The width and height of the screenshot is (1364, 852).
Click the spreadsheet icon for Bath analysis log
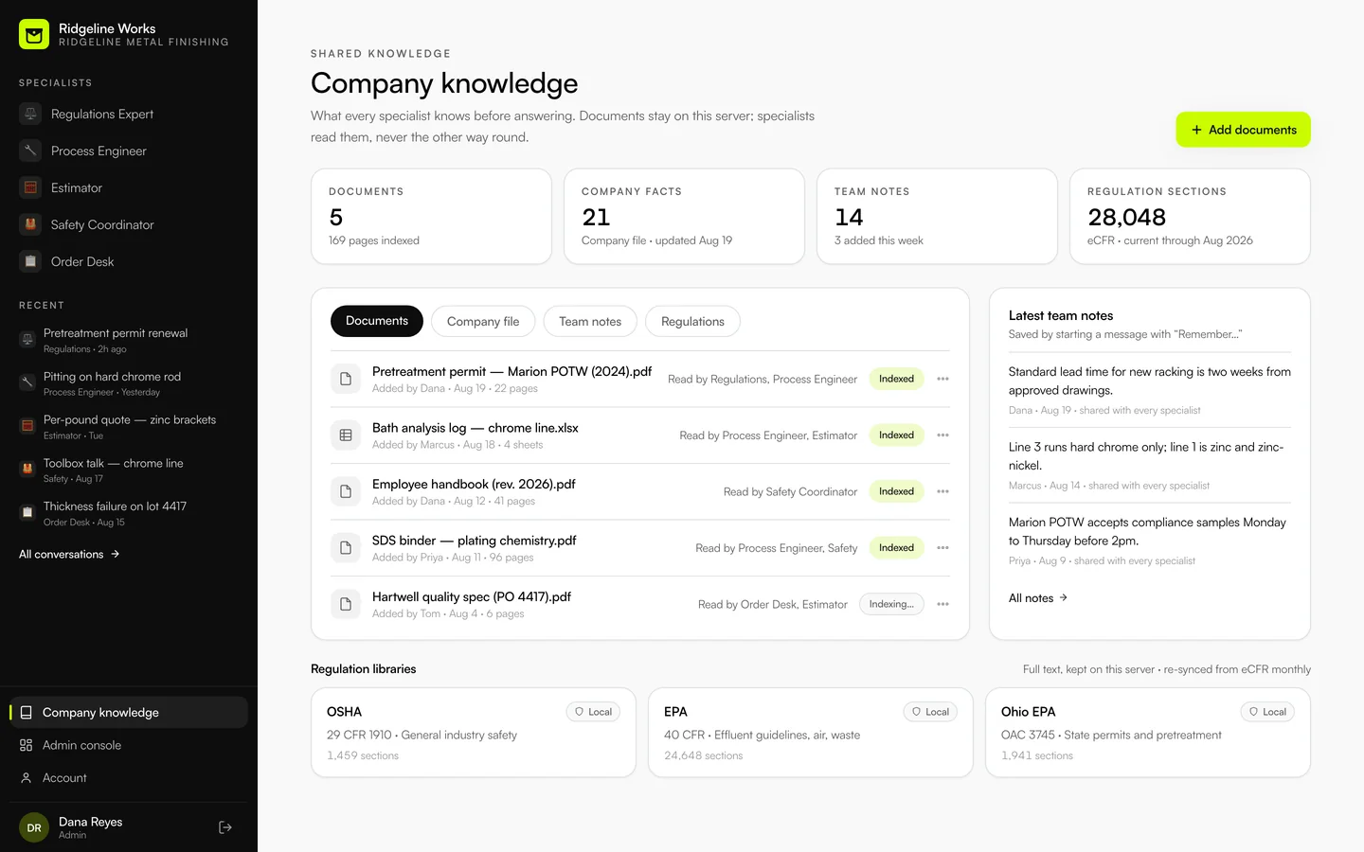346,435
